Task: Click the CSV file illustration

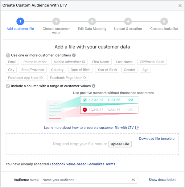Action: point(55,111)
